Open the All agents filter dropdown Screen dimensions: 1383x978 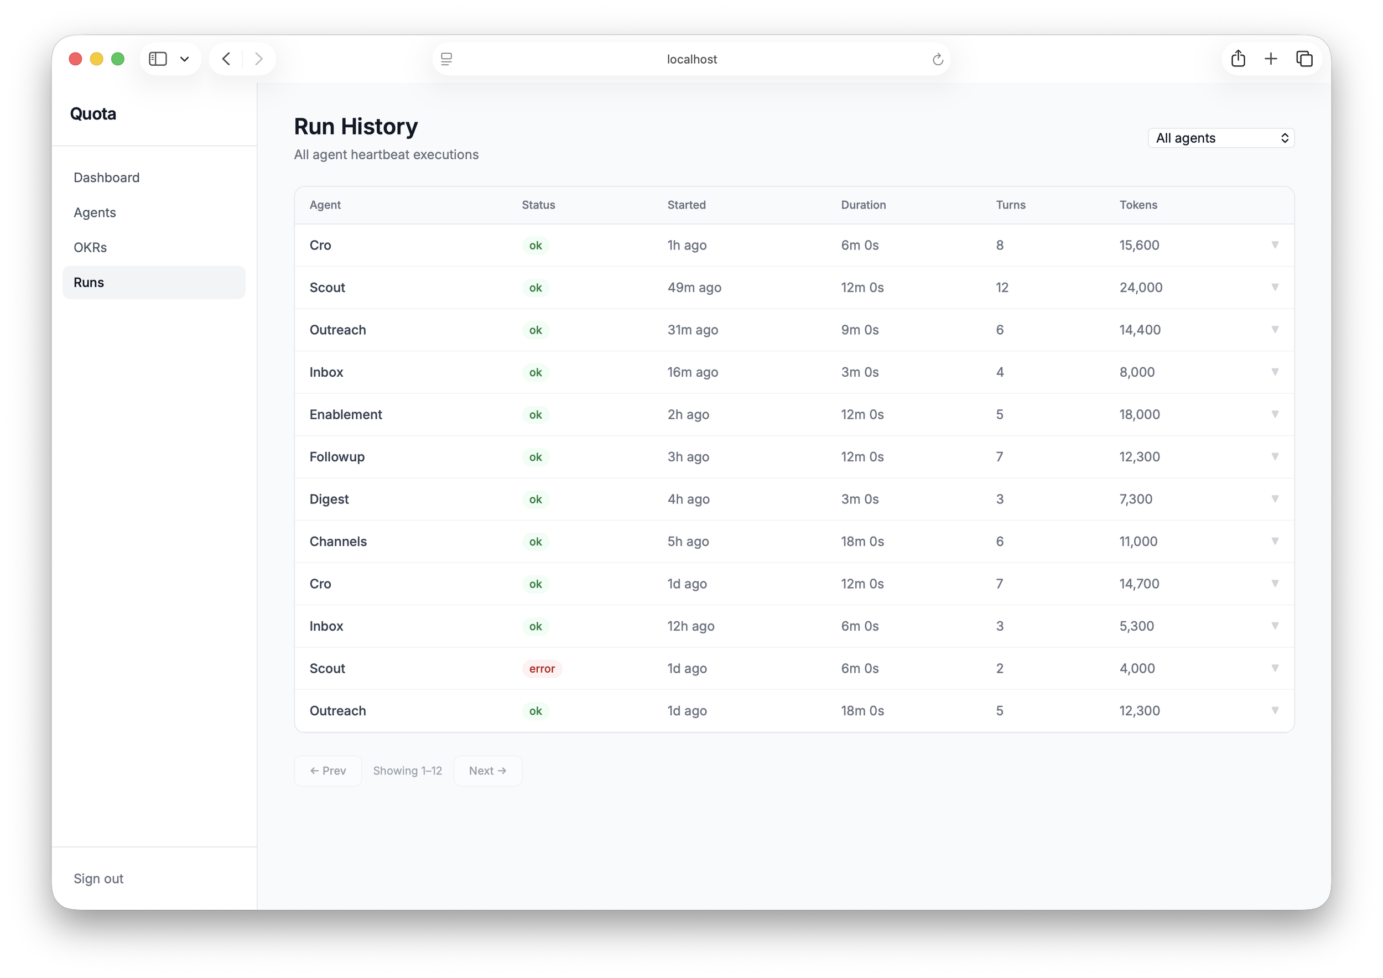[x=1220, y=138]
